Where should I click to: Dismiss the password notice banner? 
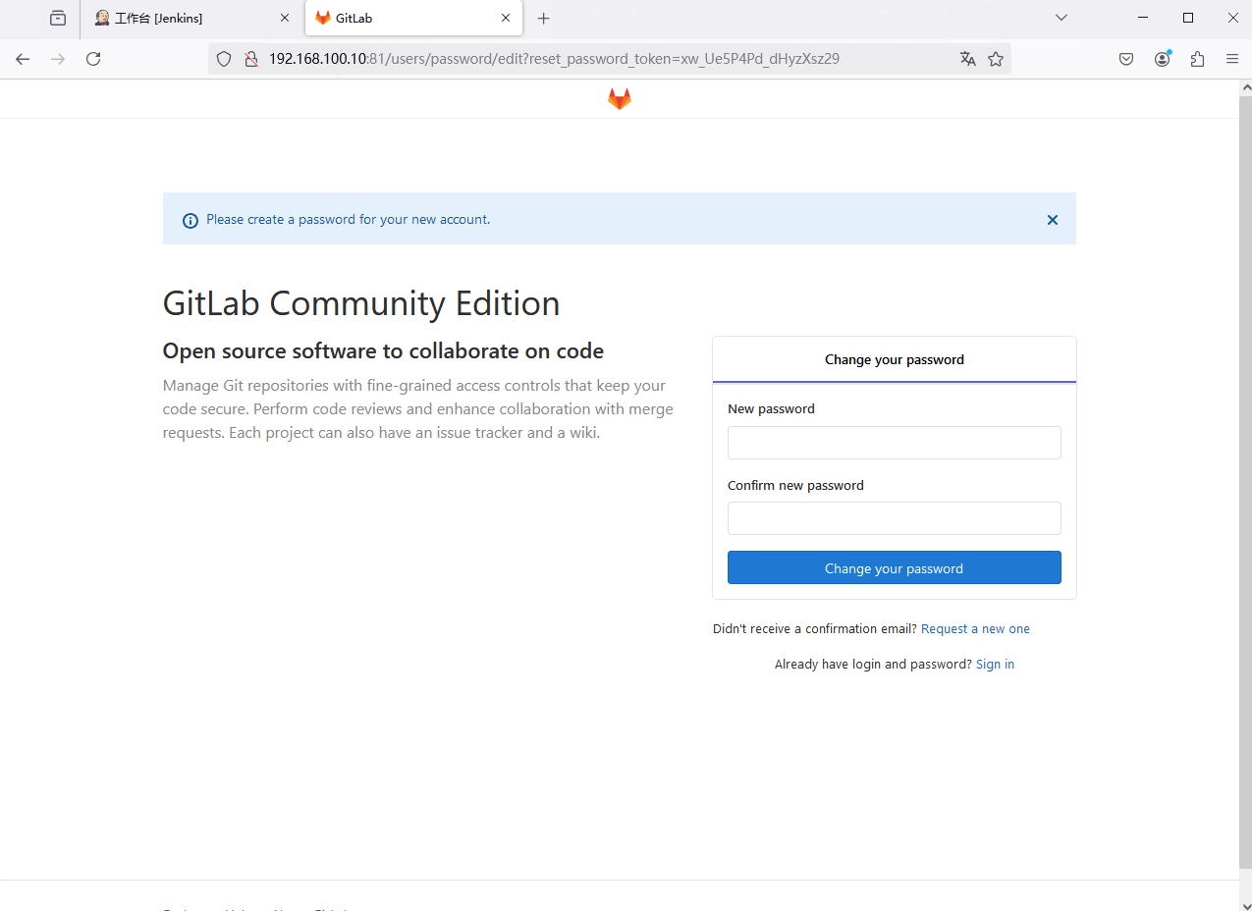1052,220
